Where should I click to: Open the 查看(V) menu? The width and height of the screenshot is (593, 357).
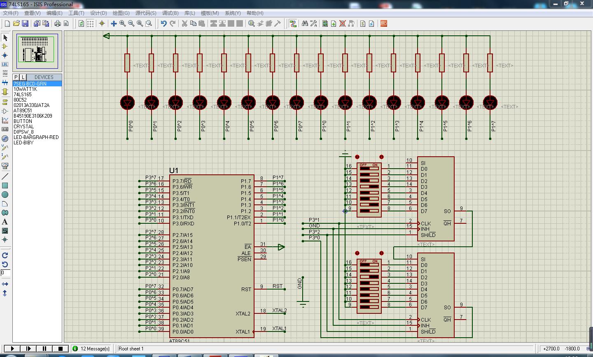point(32,13)
